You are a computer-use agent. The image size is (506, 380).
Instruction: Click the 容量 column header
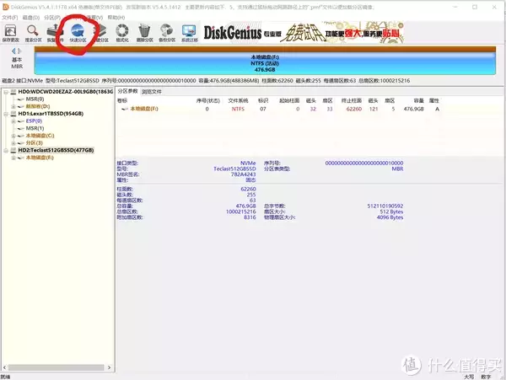pos(419,100)
